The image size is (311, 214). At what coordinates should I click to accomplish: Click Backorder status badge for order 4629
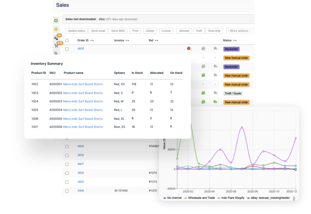(x=231, y=49)
